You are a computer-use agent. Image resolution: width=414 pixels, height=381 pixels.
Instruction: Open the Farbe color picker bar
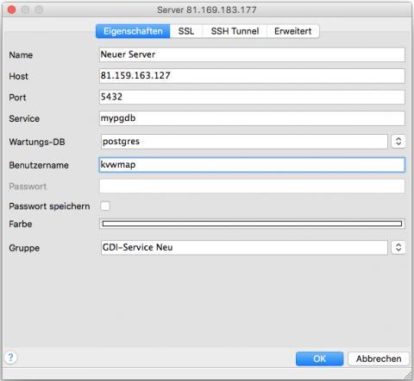[252, 224]
